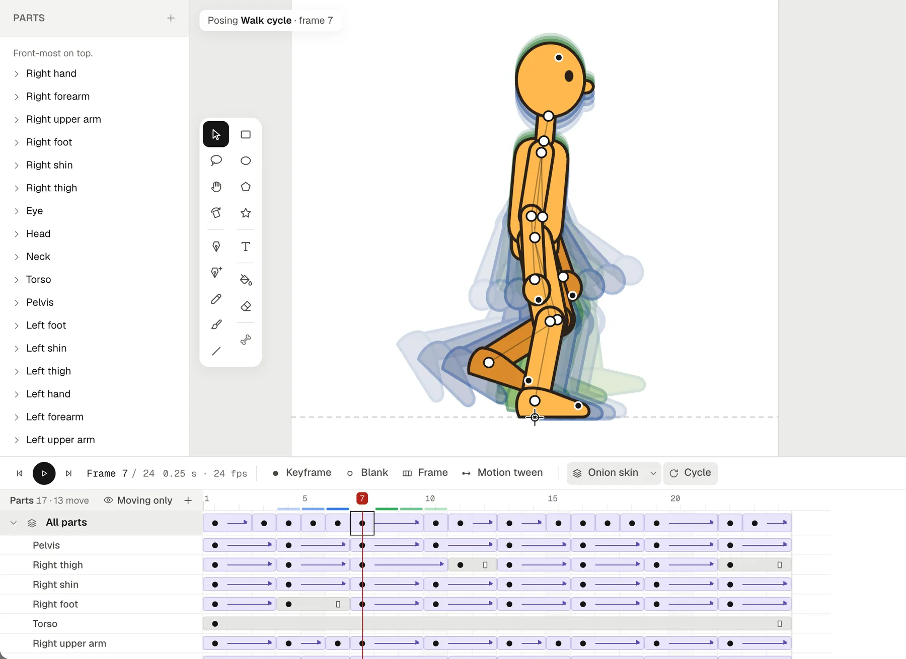This screenshot has height=659, width=906.
Task: Choose the Lasso selection tool
Action: point(216,160)
